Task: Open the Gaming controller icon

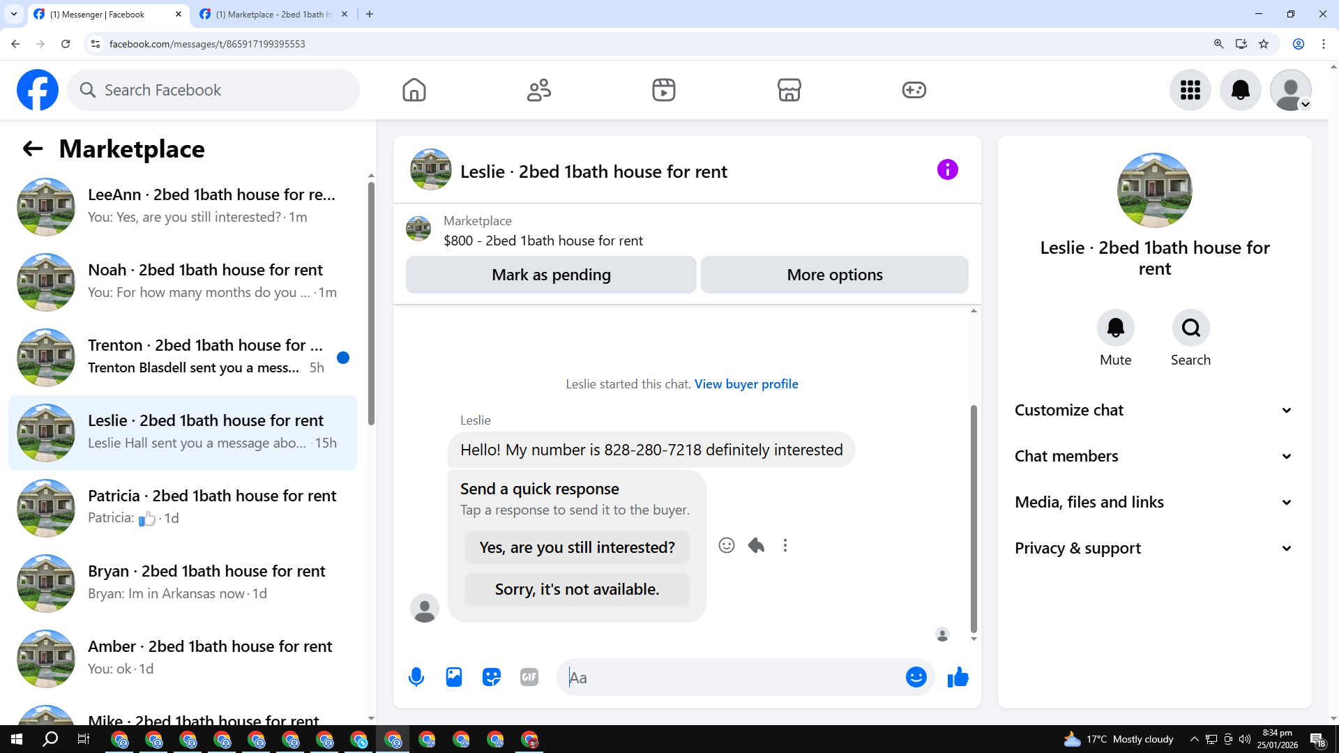Action: (914, 90)
